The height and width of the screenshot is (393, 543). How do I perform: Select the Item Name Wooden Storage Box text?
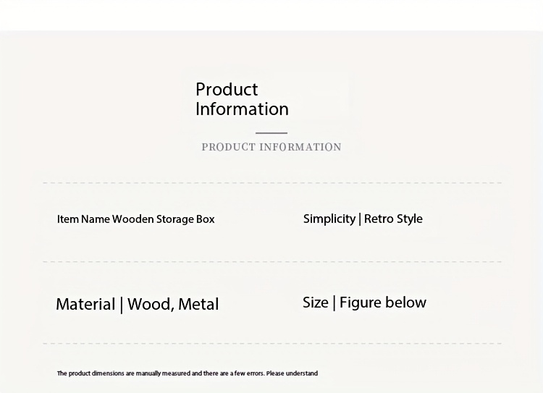[x=136, y=219]
